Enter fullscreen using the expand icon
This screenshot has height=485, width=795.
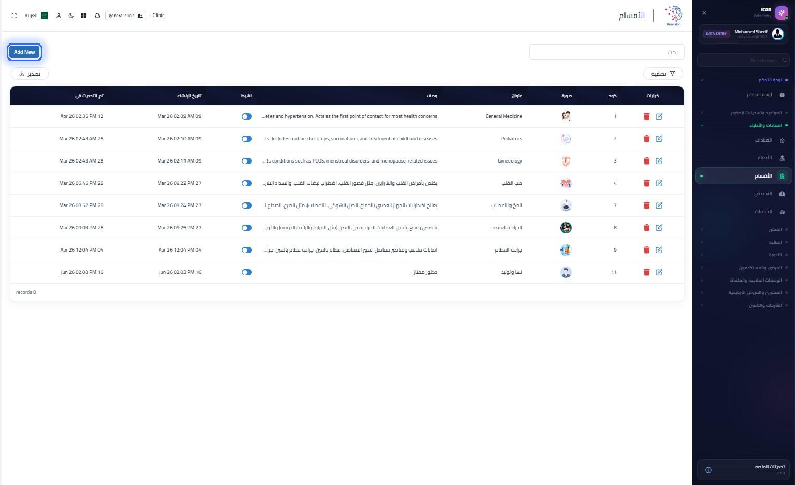[14, 16]
